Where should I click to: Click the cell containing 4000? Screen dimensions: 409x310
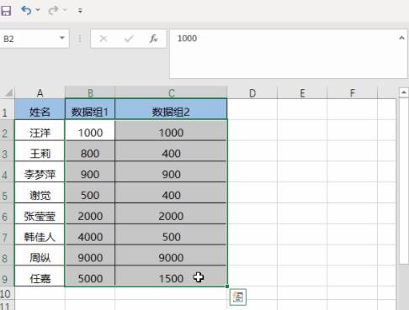click(90, 234)
